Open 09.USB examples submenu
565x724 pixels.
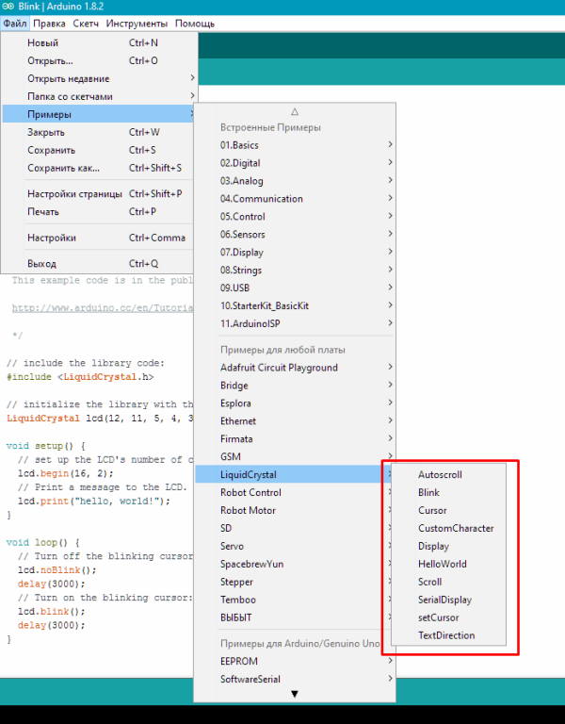tap(295, 288)
